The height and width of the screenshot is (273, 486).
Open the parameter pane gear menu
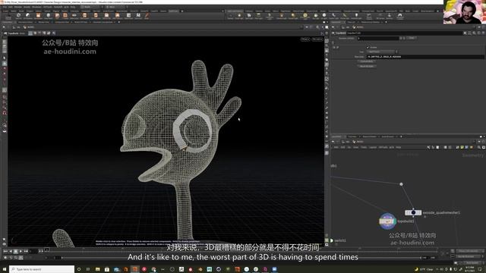(465, 33)
